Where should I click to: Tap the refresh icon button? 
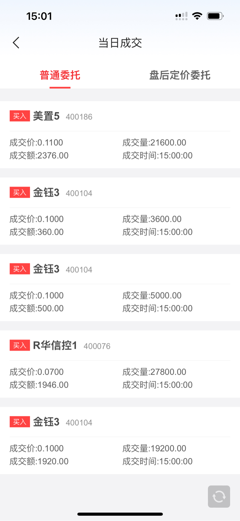click(x=219, y=497)
